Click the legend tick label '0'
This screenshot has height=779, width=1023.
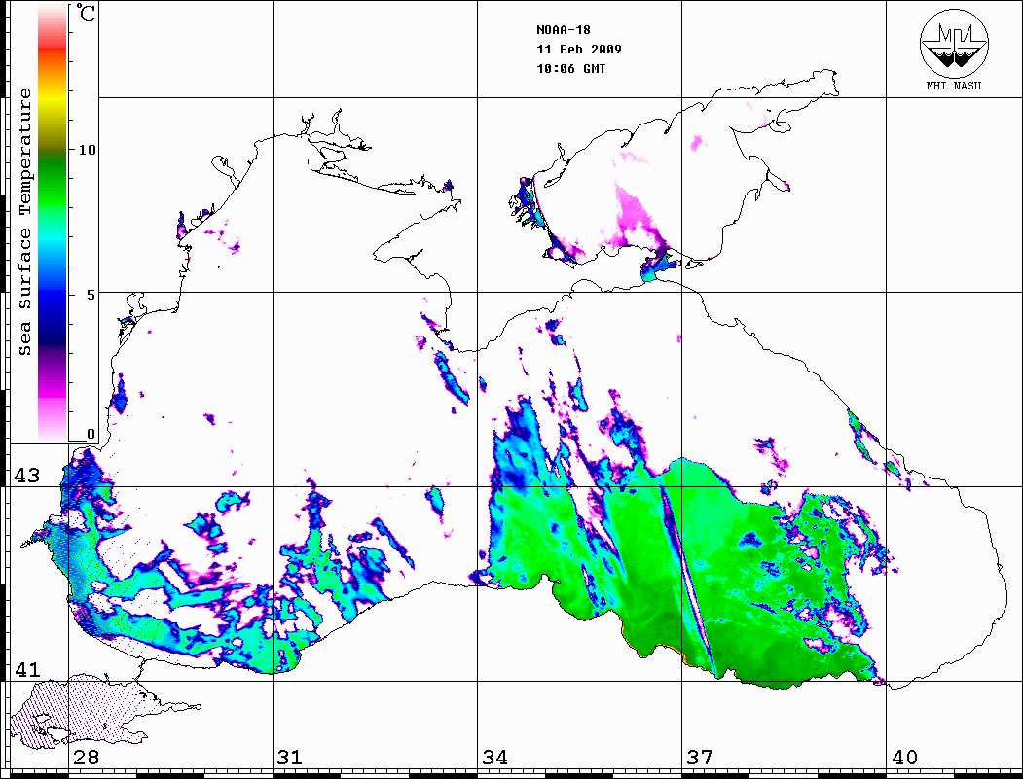(91, 434)
